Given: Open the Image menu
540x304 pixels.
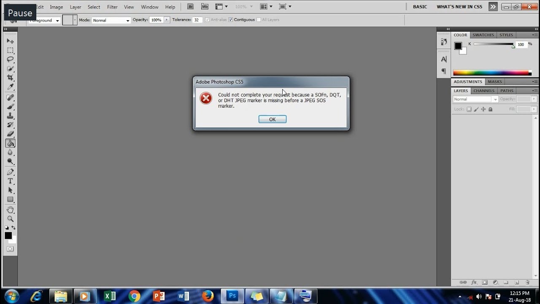Looking at the screenshot, I should pyautogui.click(x=56, y=7).
